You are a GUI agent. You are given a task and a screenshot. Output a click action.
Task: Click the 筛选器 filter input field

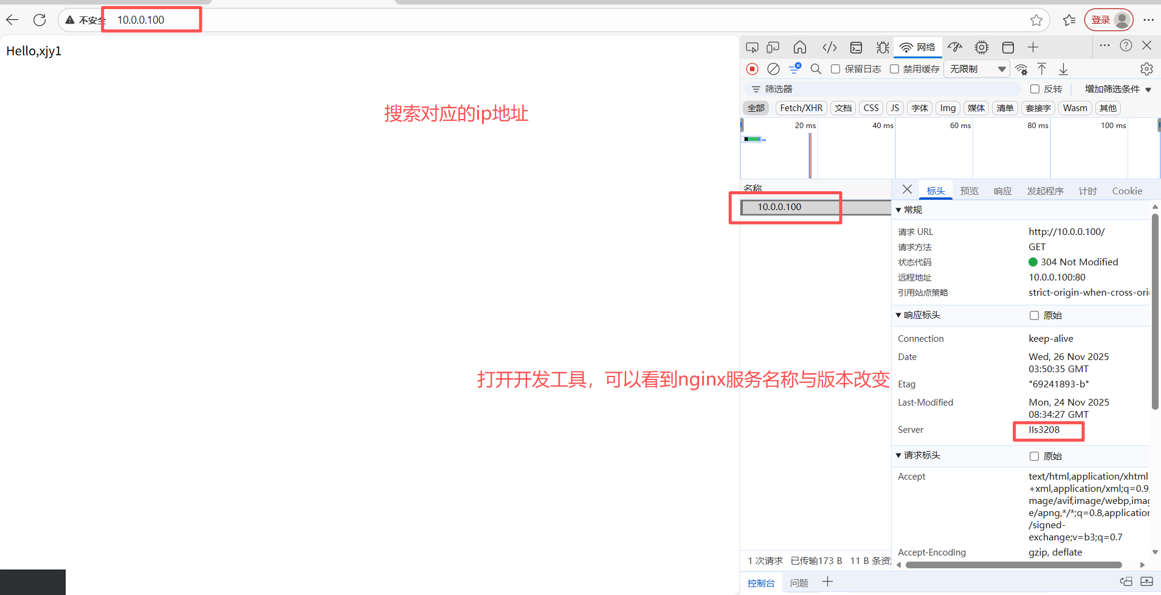click(x=881, y=89)
